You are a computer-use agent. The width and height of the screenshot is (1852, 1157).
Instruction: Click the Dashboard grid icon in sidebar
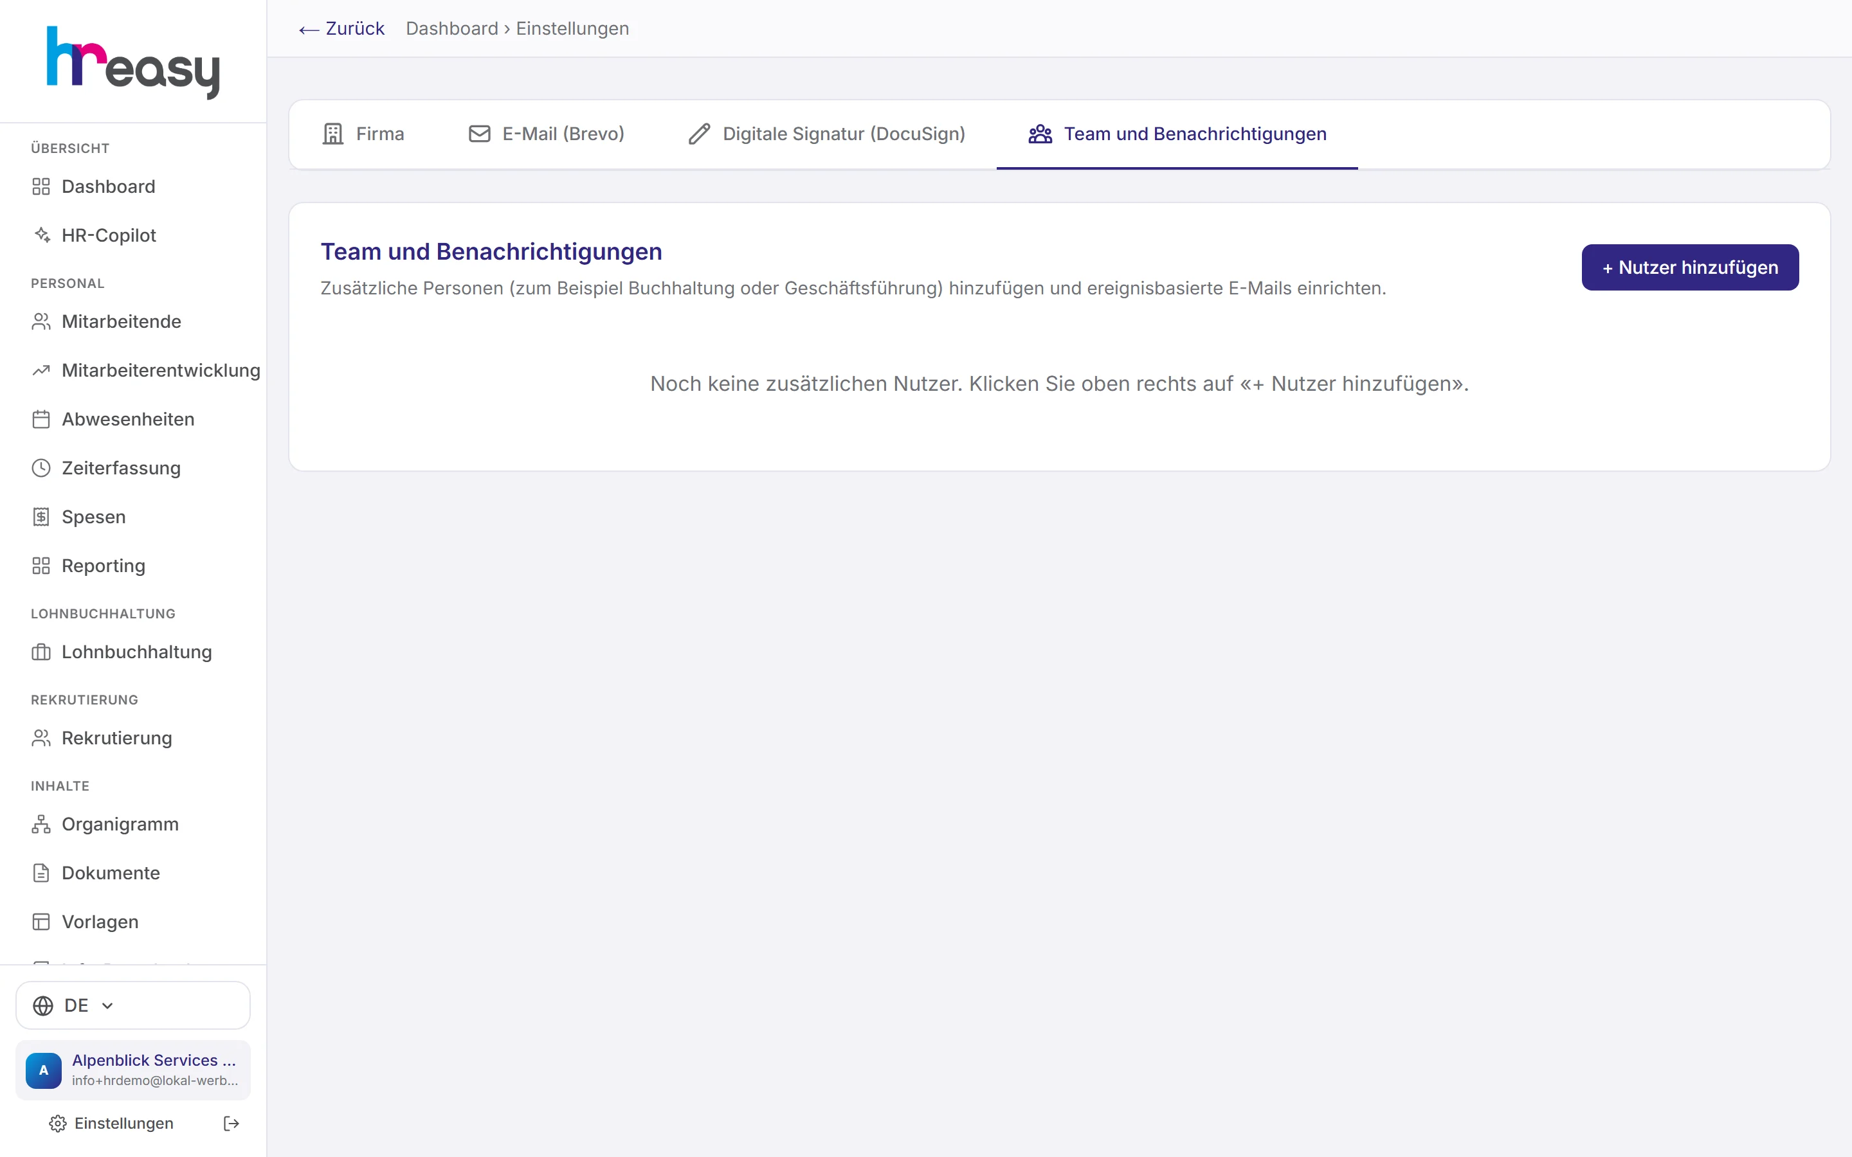coord(41,186)
